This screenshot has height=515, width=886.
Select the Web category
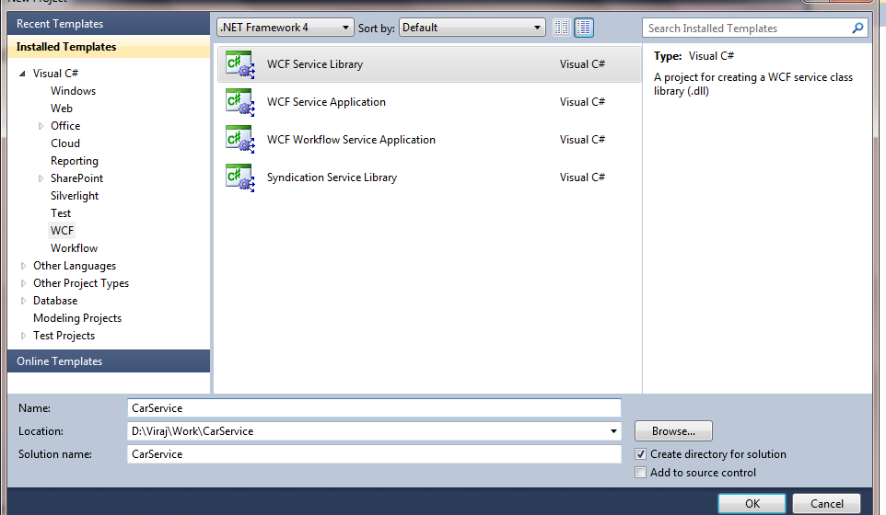tap(62, 109)
